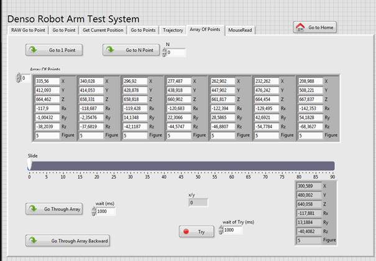Click the position indicator Y value 480,002
Image resolution: width=376 pixels, height=261 pixels.
[x=309, y=195]
